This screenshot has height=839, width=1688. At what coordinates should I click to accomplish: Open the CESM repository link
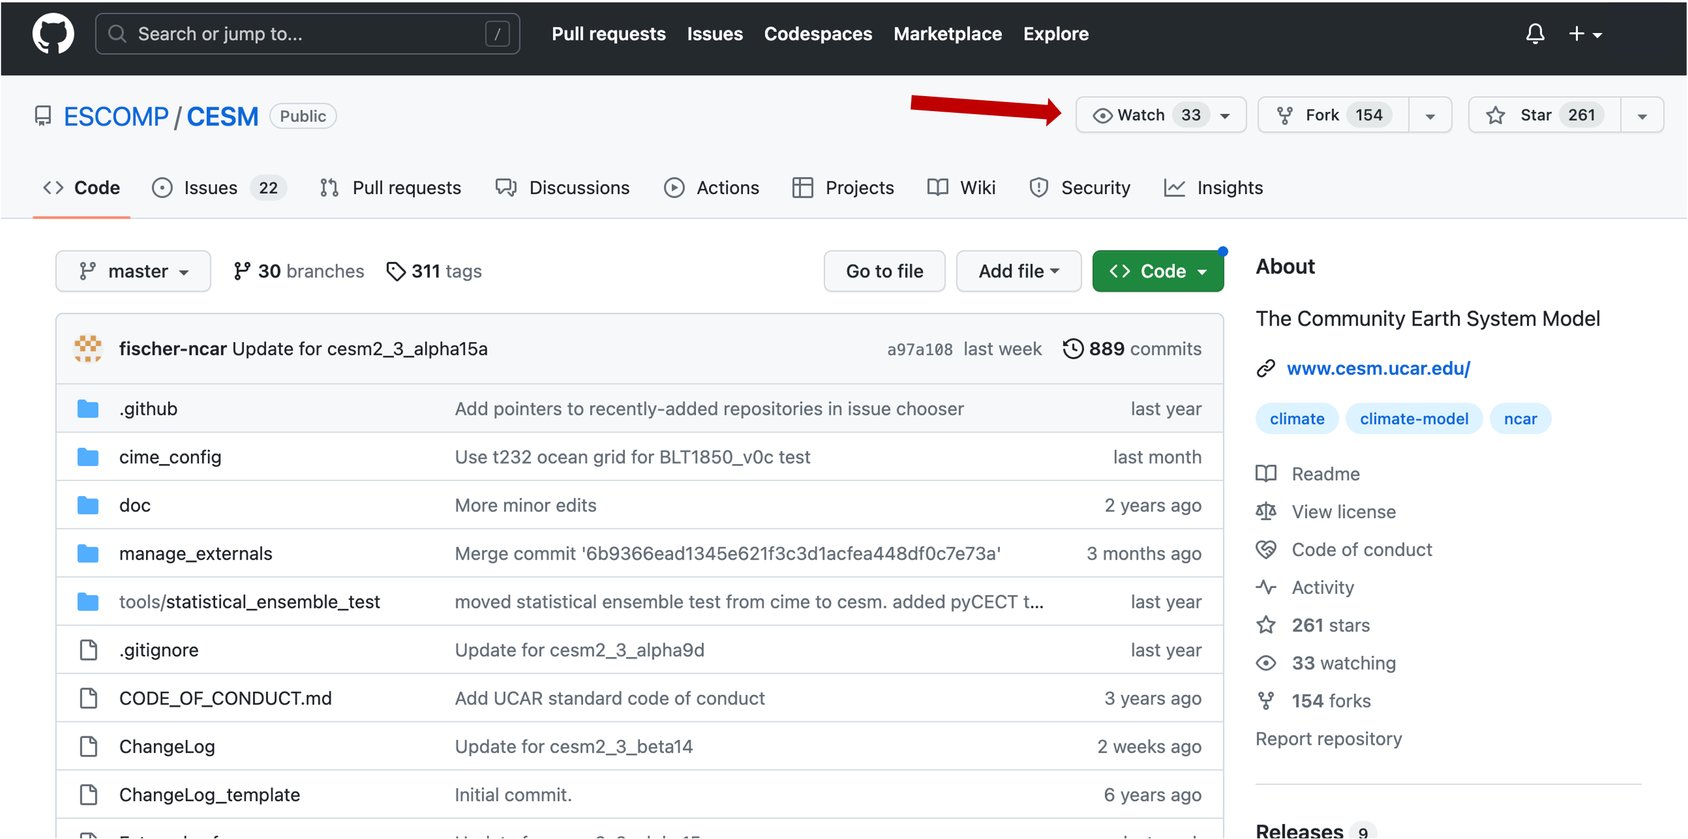pyautogui.click(x=222, y=116)
